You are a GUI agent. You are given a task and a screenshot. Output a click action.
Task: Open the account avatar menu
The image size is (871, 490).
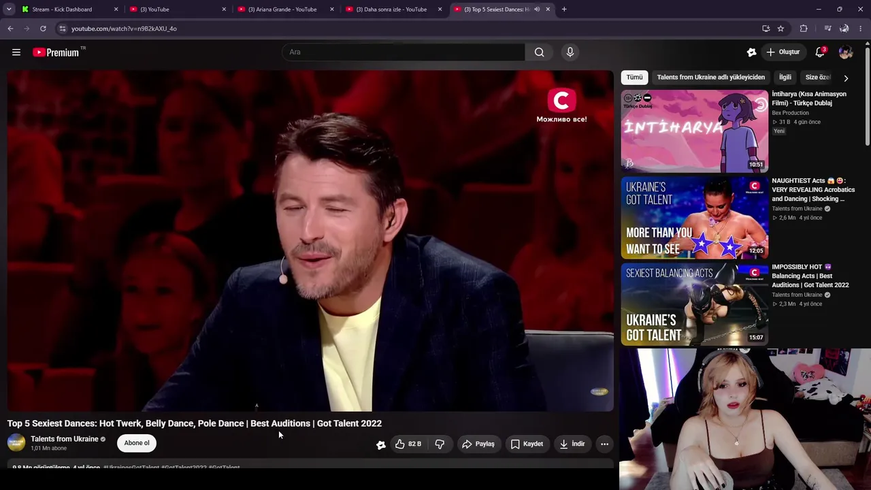coord(846,52)
